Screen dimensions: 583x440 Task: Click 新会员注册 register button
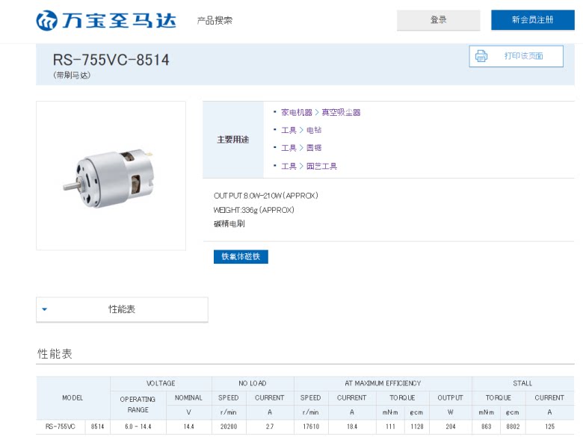click(532, 20)
